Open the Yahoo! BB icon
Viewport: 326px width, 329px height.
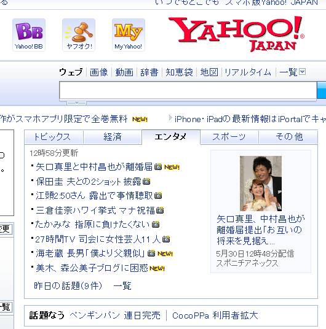[x=29, y=35]
